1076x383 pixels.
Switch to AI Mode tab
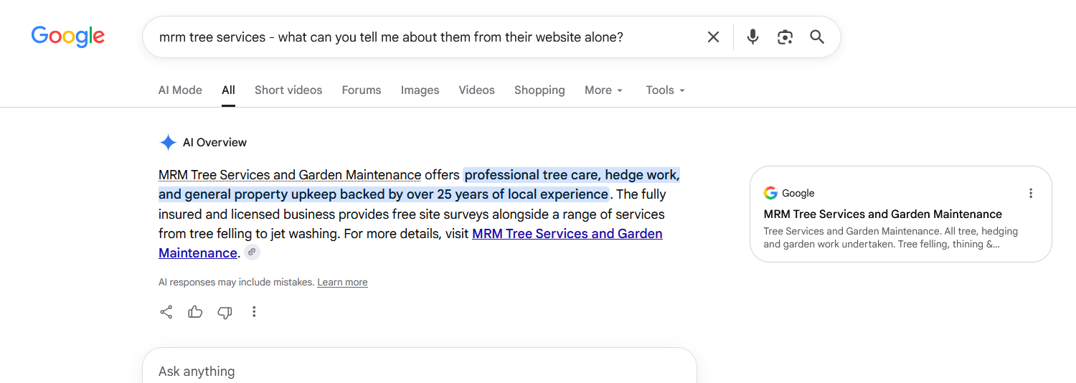(x=180, y=90)
